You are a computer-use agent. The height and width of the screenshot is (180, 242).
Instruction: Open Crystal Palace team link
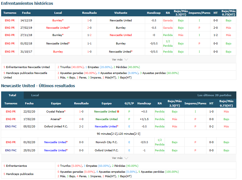click(56, 112)
